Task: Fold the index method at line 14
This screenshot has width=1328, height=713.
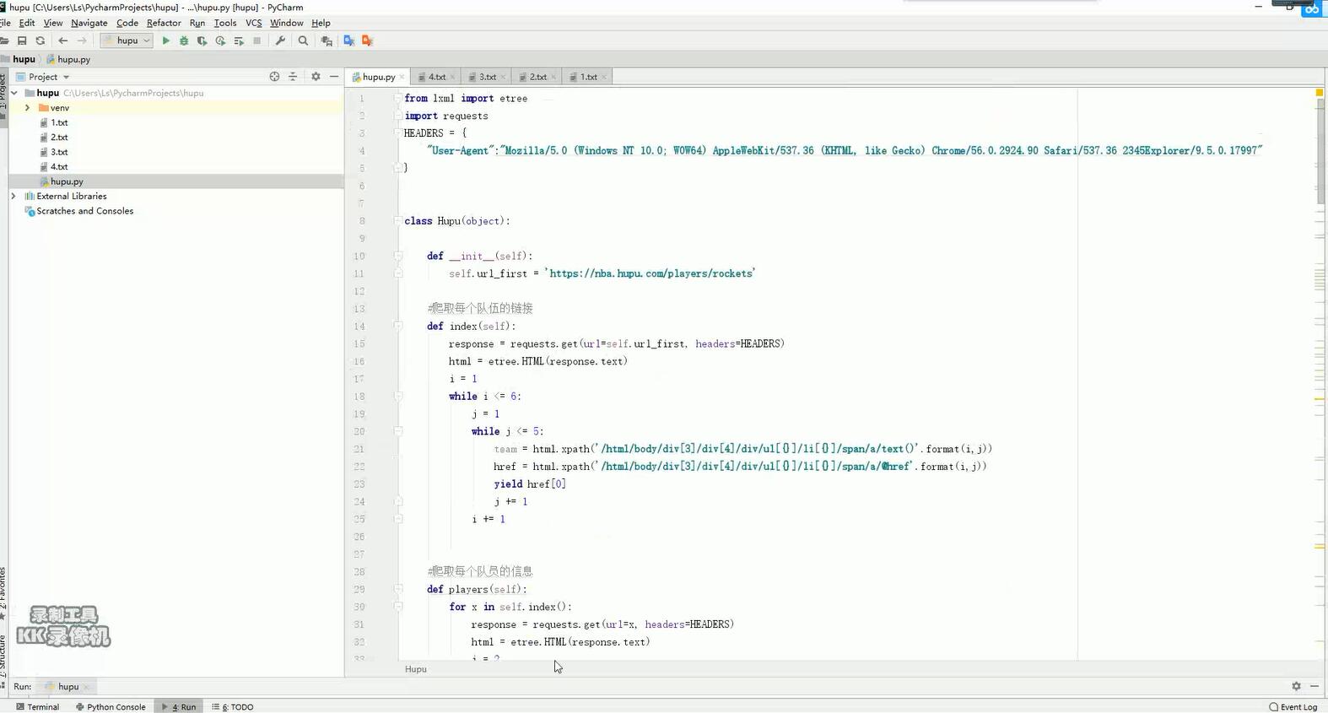Action: pyautogui.click(x=397, y=326)
